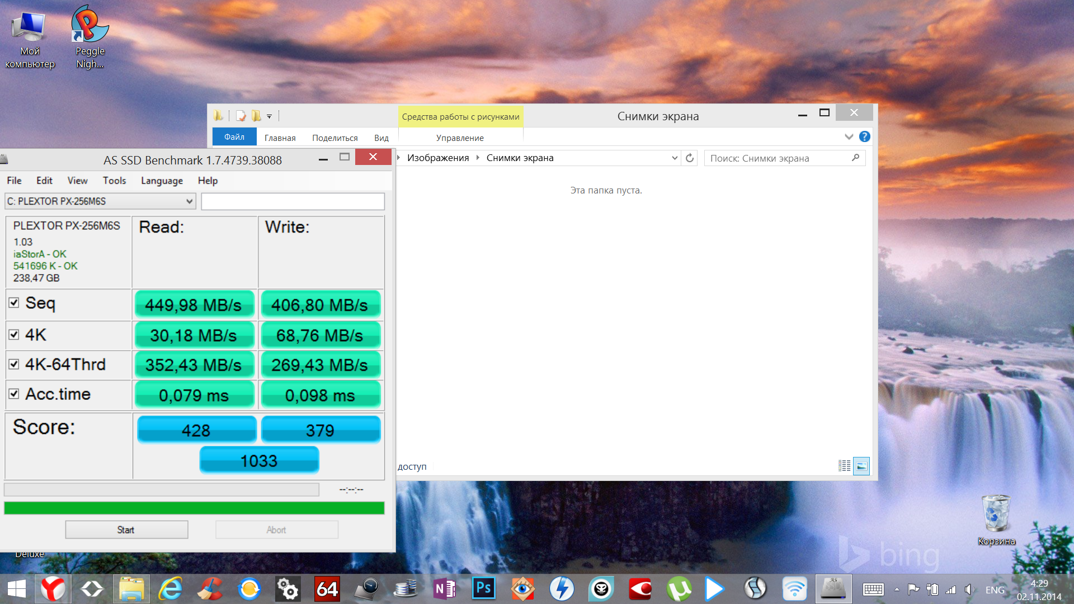The width and height of the screenshot is (1074, 604).
Task: Click the ENG language indicator
Action: [995, 590]
